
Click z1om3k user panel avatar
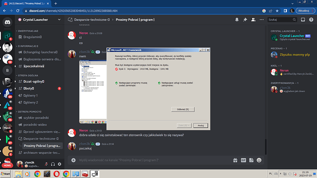coord(20,164)
